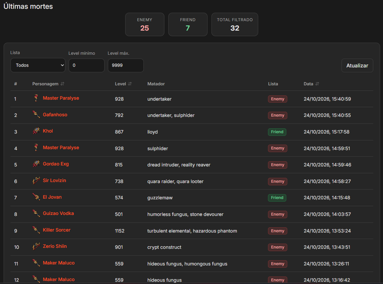Click the character icon beside Killer Sorcer
Image resolution: width=383 pixels, height=284 pixels.
pyautogui.click(x=36, y=230)
